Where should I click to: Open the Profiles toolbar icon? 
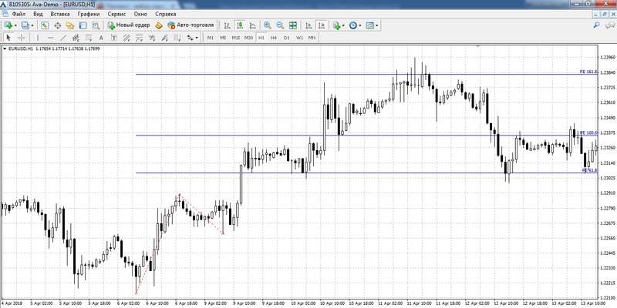pyautogui.click(x=25, y=25)
